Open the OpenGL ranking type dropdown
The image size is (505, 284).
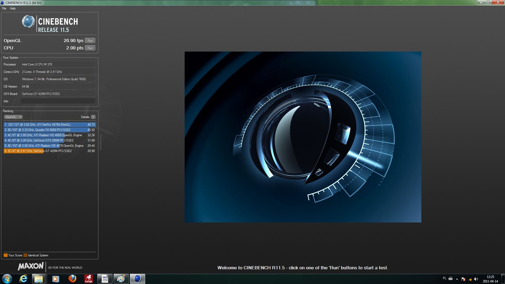pos(13,117)
